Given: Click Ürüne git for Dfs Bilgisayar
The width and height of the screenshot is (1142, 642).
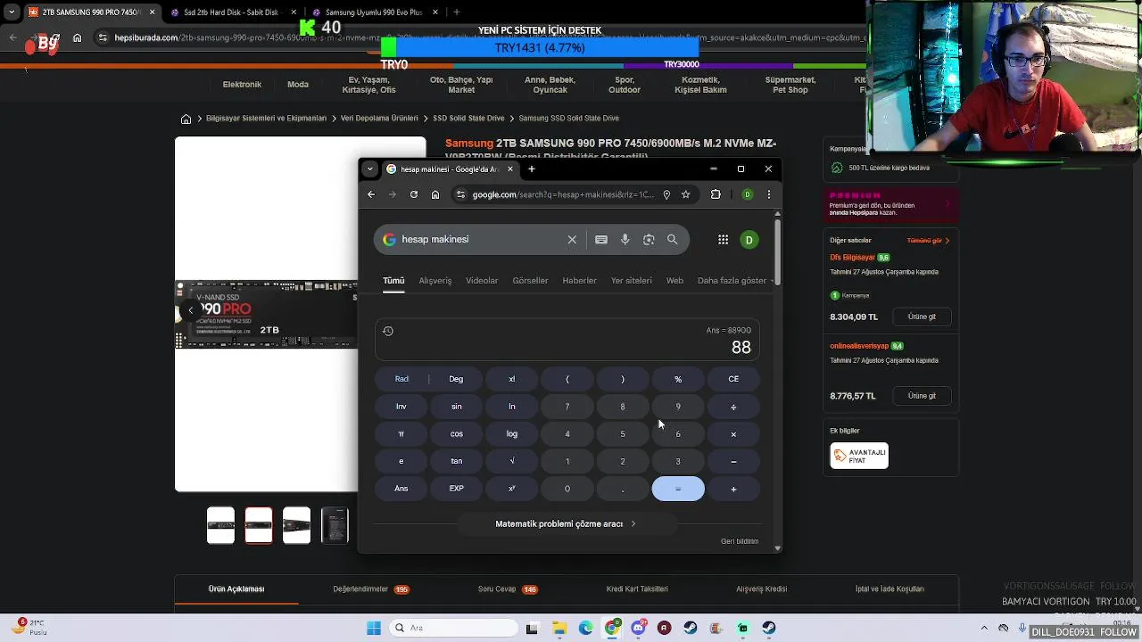Looking at the screenshot, I should click(x=922, y=317).
